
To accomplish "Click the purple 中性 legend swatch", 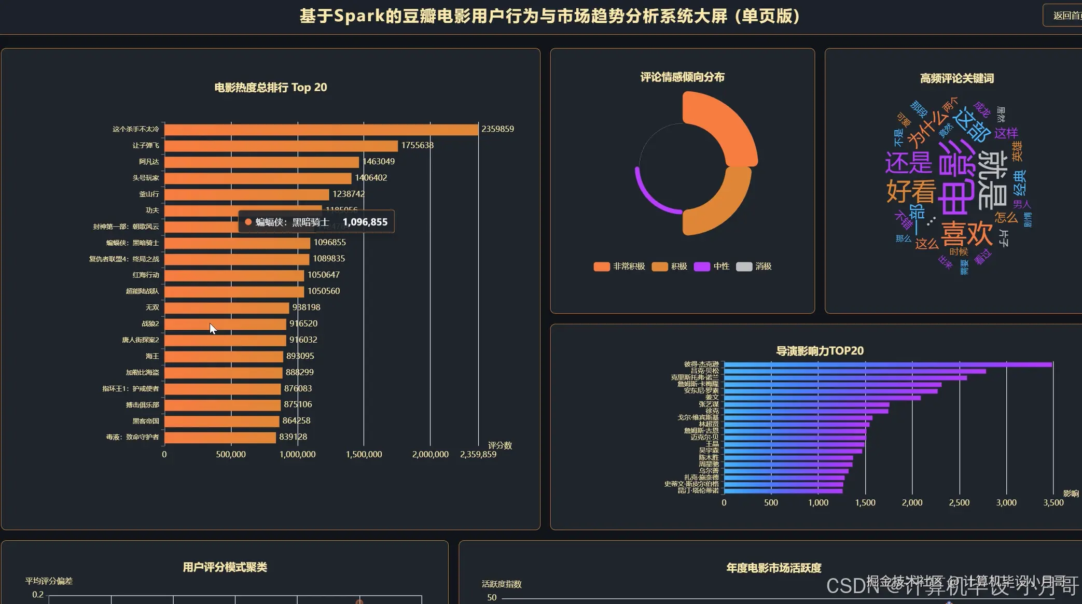I will tap(701, 266).
